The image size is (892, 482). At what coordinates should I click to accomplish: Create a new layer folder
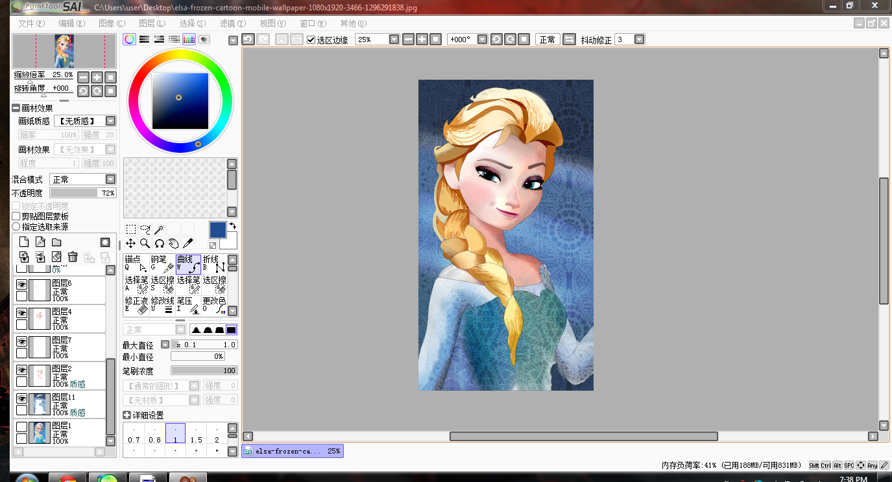click(56, 242)
